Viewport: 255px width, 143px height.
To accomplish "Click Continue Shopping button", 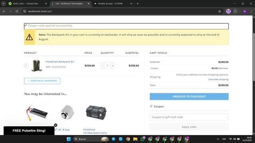I will [42, 81].
